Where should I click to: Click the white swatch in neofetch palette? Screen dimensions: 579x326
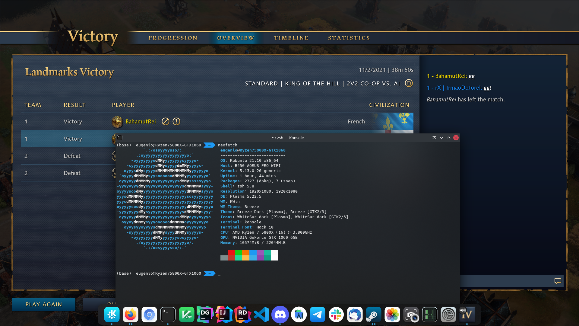(274, 255)
